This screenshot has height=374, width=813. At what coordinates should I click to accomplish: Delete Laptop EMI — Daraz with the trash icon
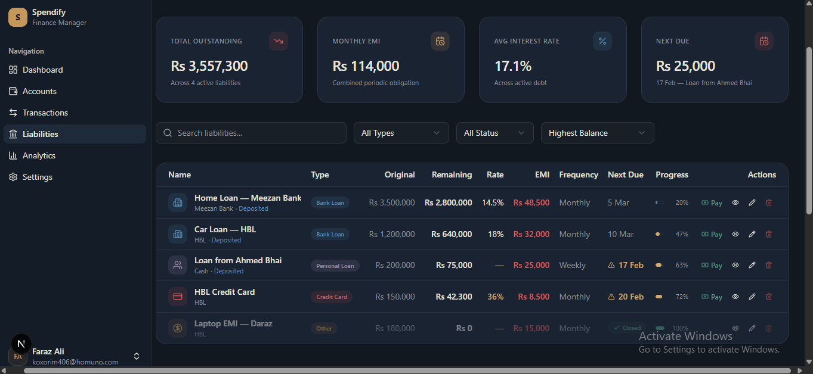[768, 328]
